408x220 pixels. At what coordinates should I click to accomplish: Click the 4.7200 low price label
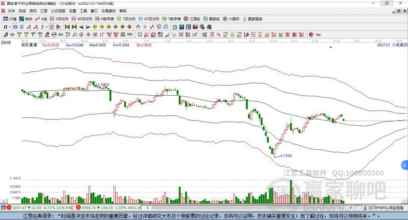(x=286, y=156)
